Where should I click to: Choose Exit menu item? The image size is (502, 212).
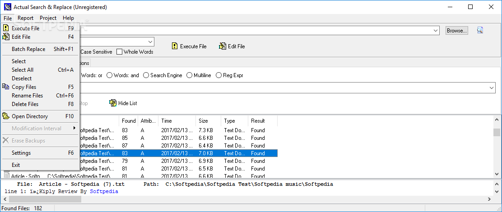[x=40, y=165]
